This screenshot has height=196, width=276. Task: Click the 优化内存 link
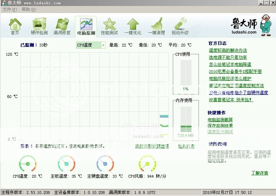pos(186,146)
